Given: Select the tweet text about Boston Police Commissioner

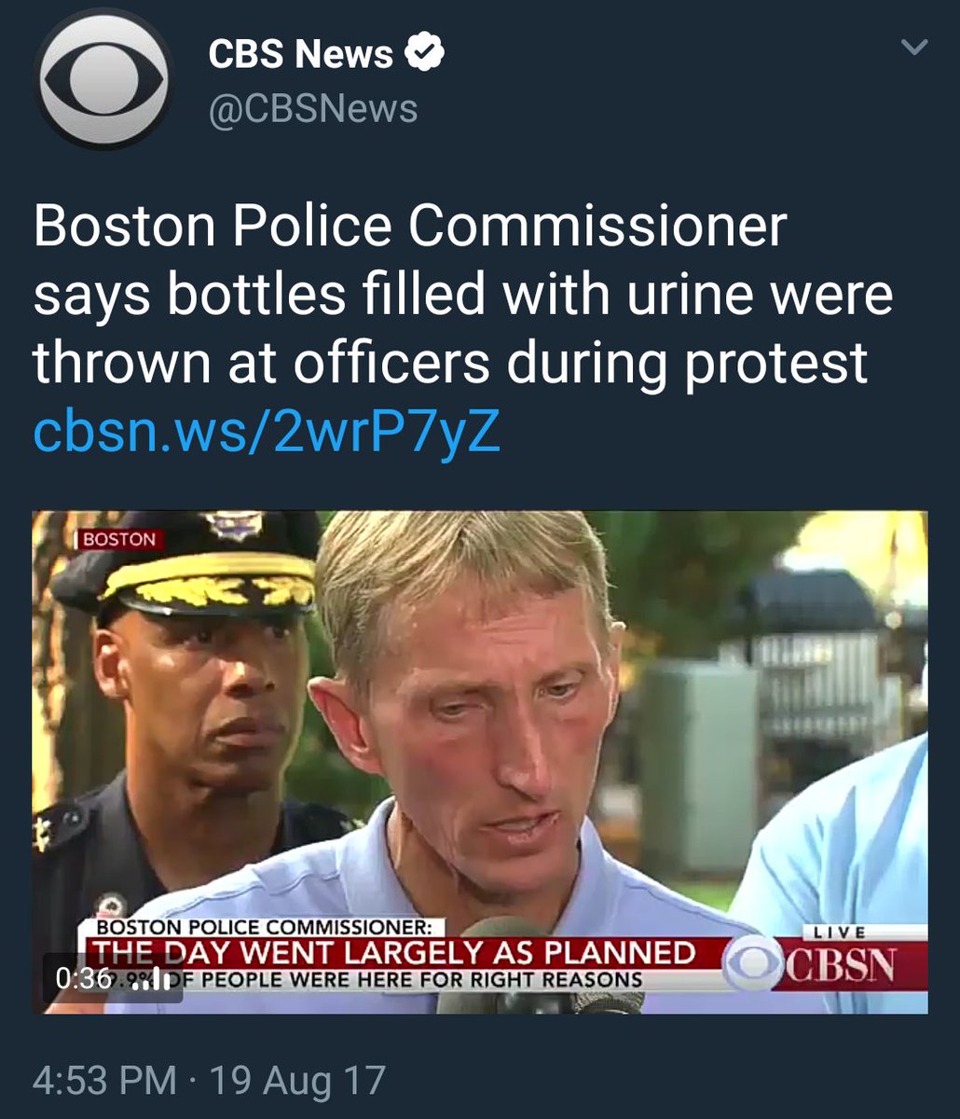Looking at the screenshot, I should click(x=463, y=295).
